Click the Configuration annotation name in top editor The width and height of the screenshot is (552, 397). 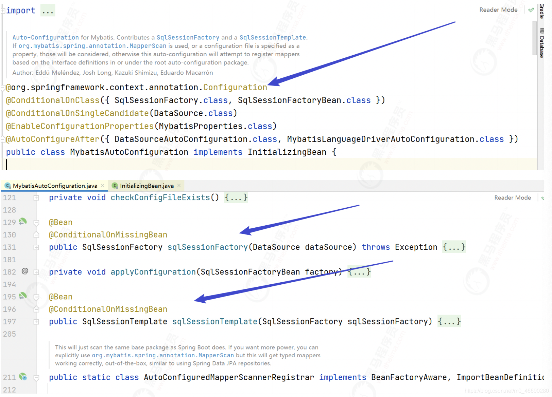(x=235, y=88)
